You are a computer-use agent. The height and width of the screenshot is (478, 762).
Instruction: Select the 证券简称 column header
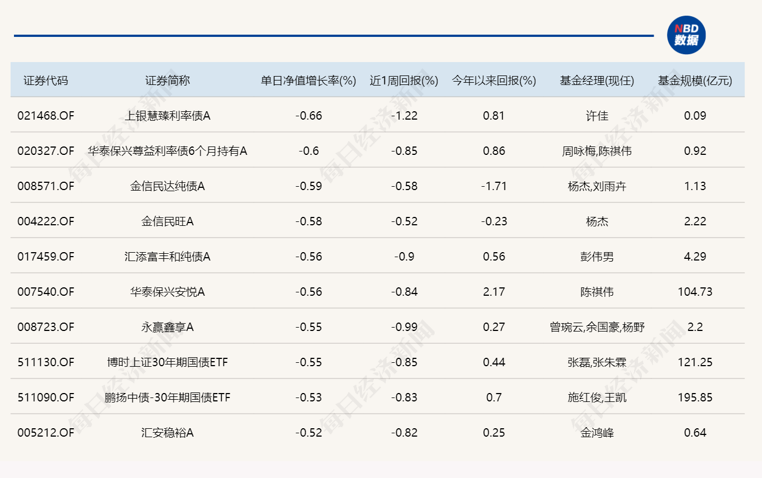click(x=168, y=81)
